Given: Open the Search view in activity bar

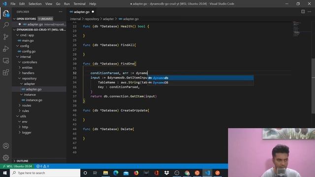Looking at the screenshot, I should pos(6,25).
